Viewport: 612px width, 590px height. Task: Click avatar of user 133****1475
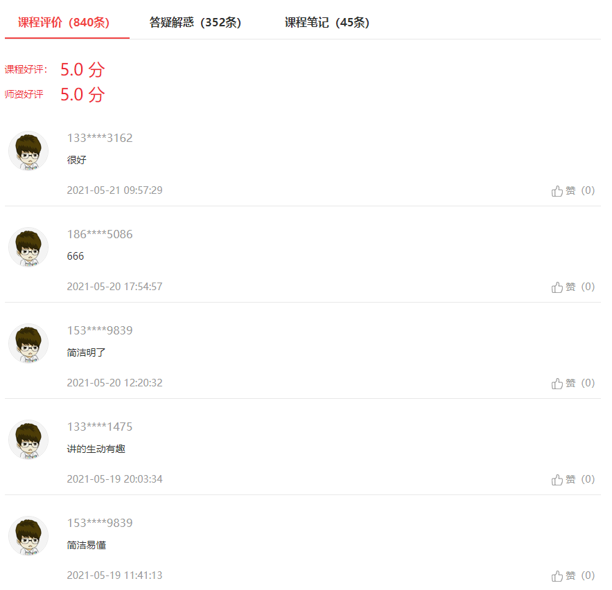pyautogui.click(x=28, y=440)
